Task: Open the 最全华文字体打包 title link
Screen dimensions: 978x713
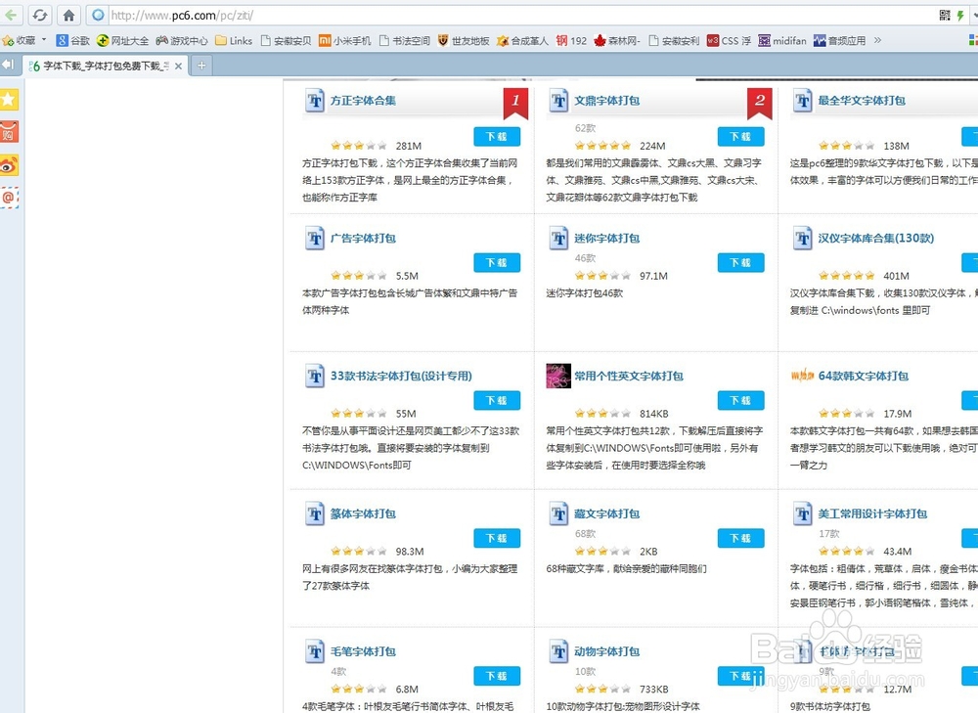Action: (x=862, y=101)
